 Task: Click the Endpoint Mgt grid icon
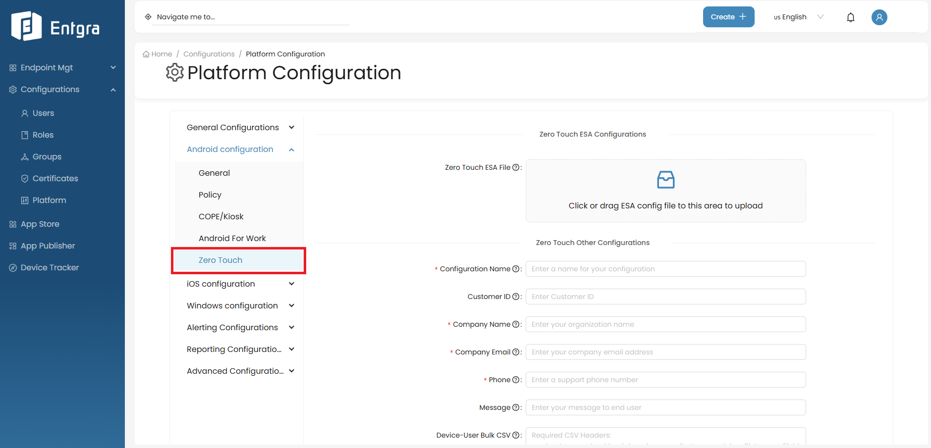[13, 68]
